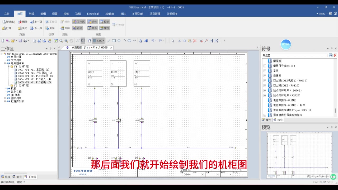338x190 pixels.
Task: Toggle the 命令 view button in ribbon
Action: click(92, 28)
